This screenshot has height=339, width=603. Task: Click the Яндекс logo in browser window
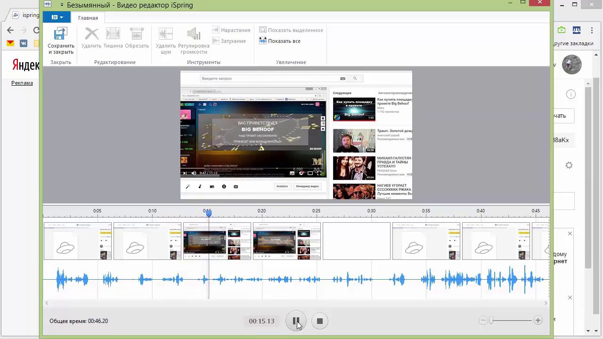coord(26,65)
